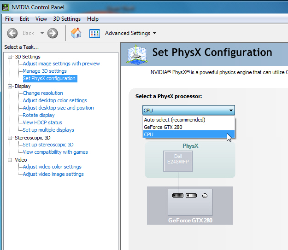Click the first DVI port icon
Screen dimensions: 288x250
point(178,196)
